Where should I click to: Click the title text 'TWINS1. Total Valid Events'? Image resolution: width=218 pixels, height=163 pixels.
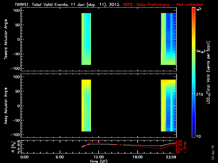(x=41, y=5)
